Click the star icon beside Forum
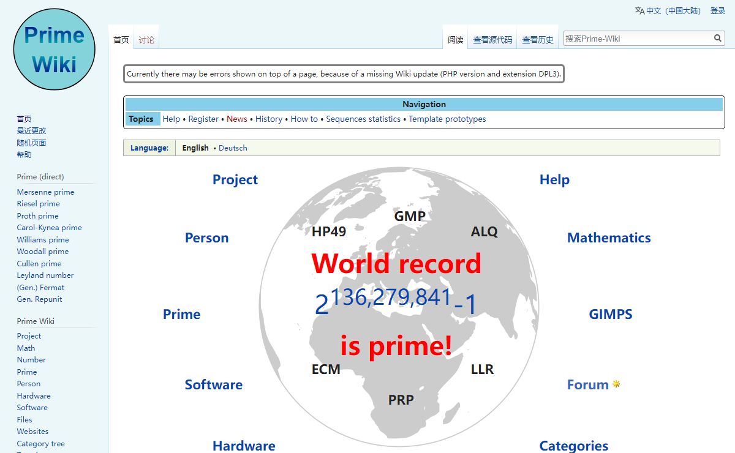 [616, 384]
